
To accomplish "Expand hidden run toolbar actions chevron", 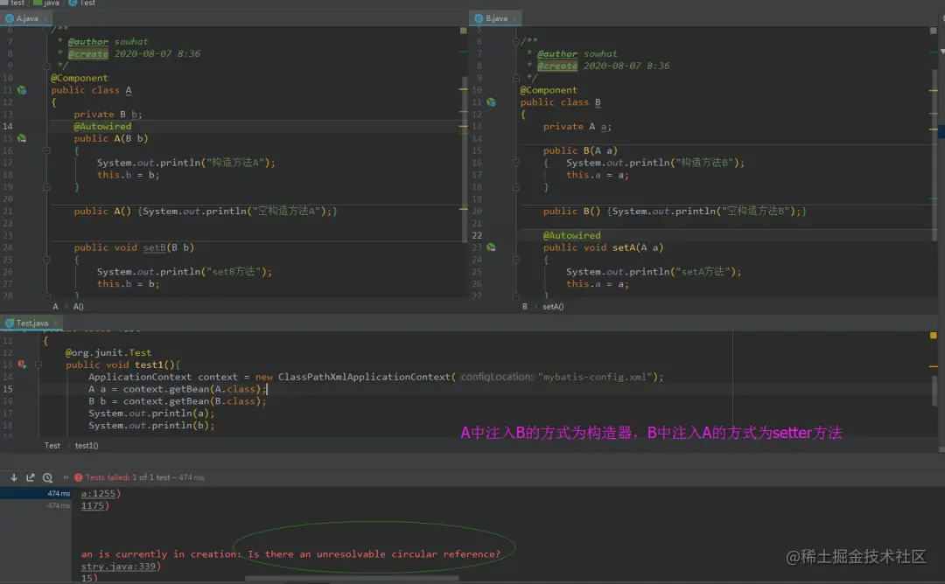I will (x=66, y=477).
